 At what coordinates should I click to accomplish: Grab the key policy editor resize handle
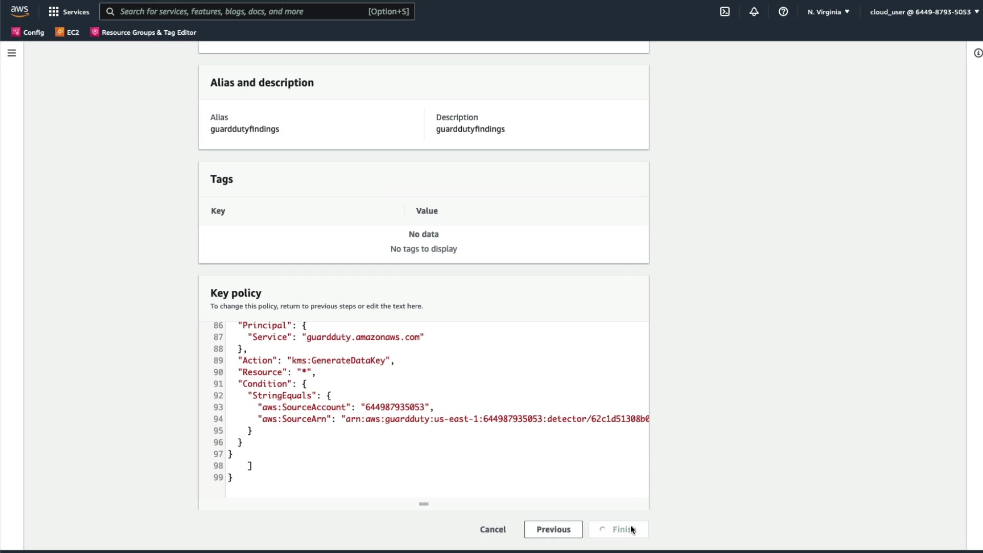pos(423,504)
